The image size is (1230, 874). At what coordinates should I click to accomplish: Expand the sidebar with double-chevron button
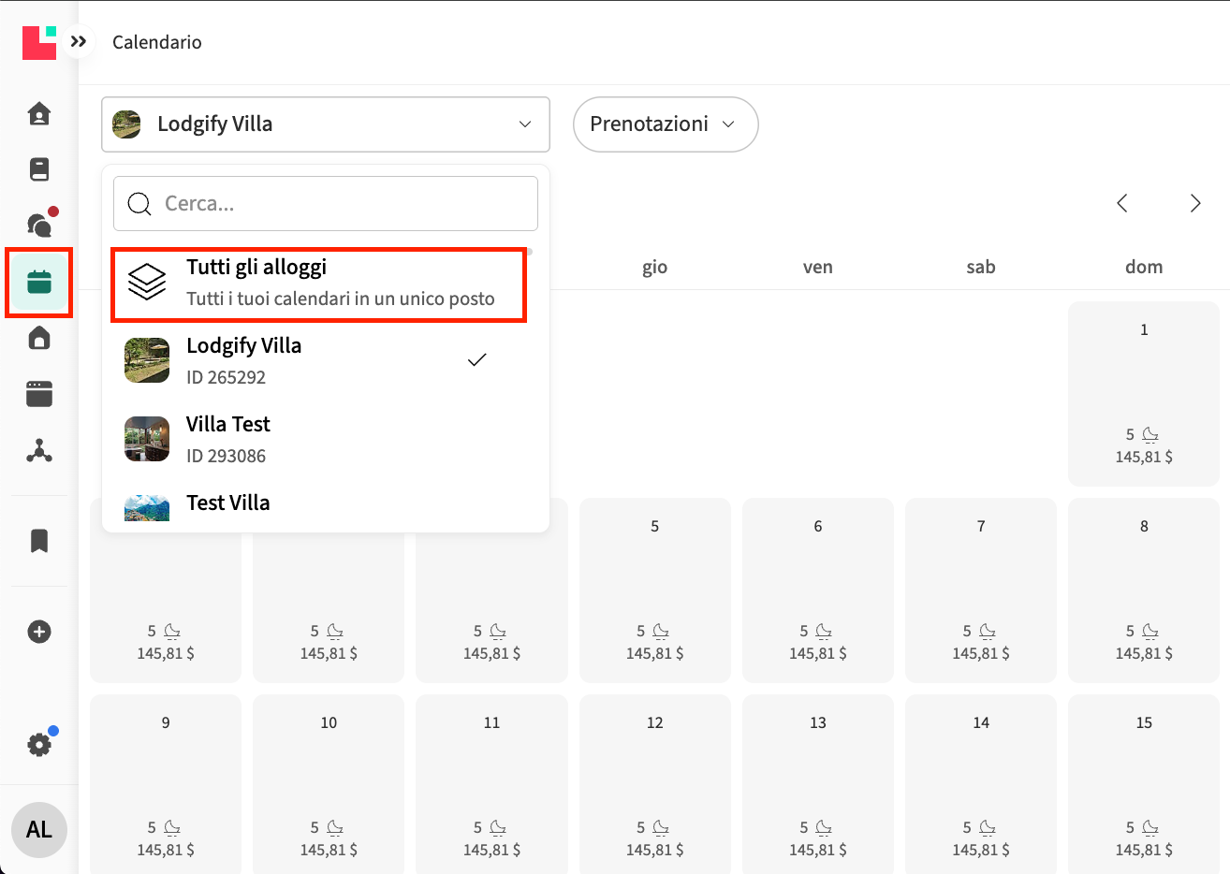(79, 41)
